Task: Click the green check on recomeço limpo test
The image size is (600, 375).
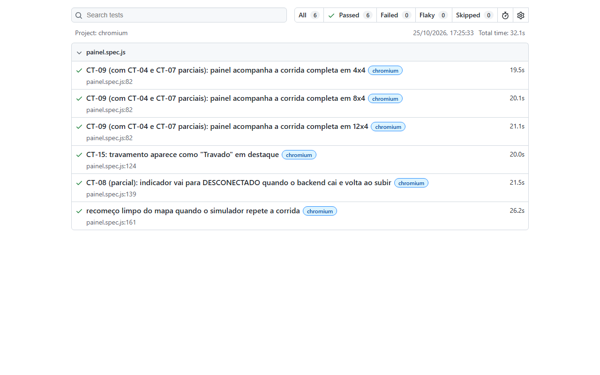Action: click(x=79, y=211)
